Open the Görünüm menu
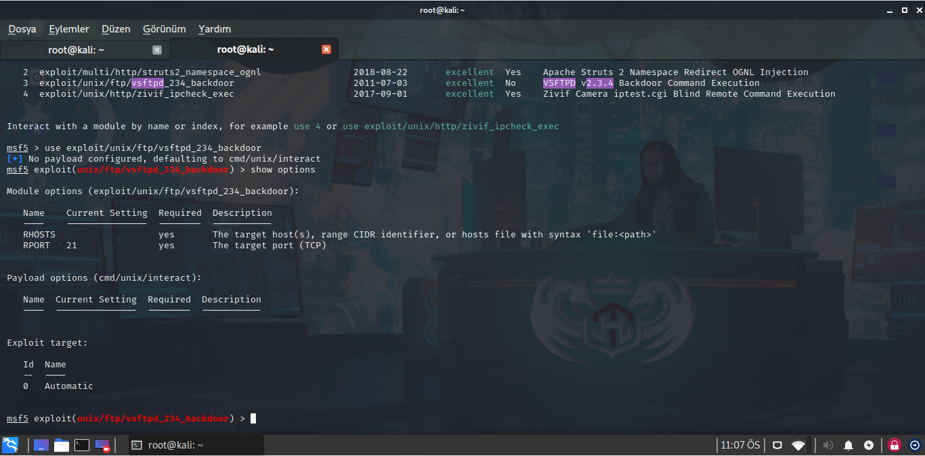The width and height of the screenshot is (925, 456). [165, 29]
